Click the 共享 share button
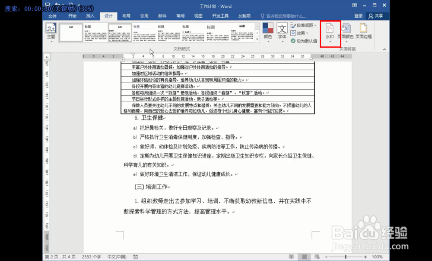The height and width of the screenshot is (261, 432). pos(376,16)
